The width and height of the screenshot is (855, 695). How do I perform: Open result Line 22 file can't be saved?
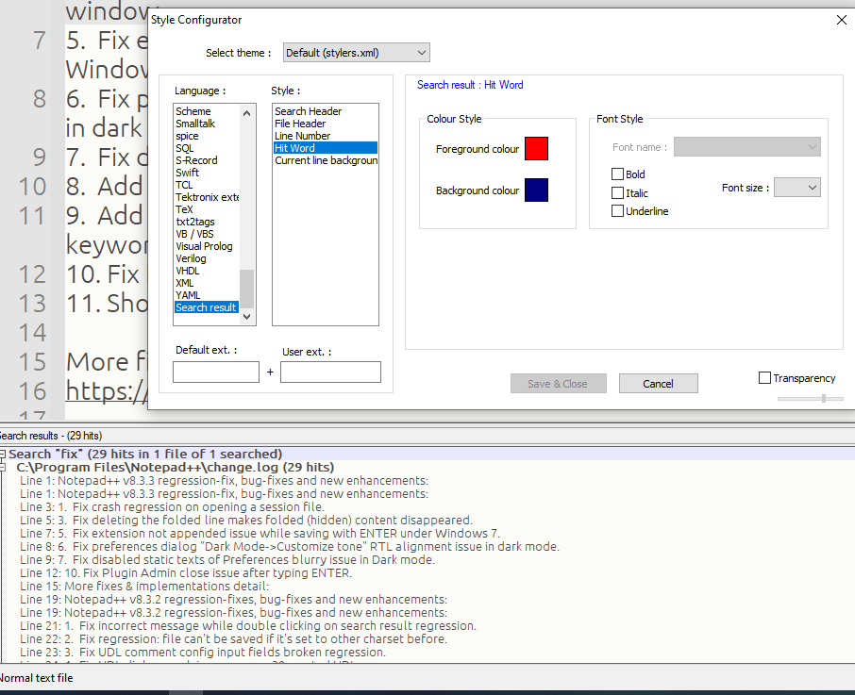[x=233, y=639]
